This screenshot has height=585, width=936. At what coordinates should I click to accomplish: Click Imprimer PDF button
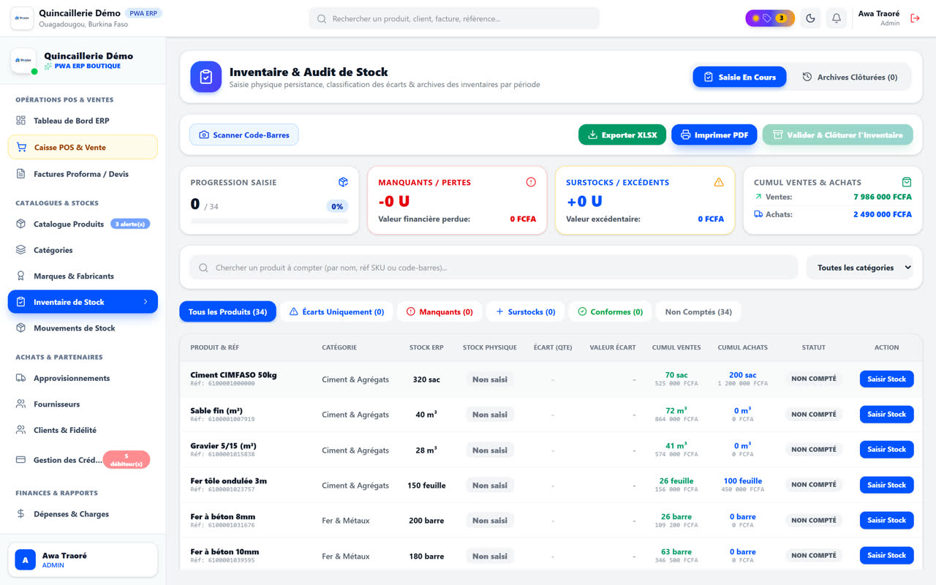[x=714, y=135]
